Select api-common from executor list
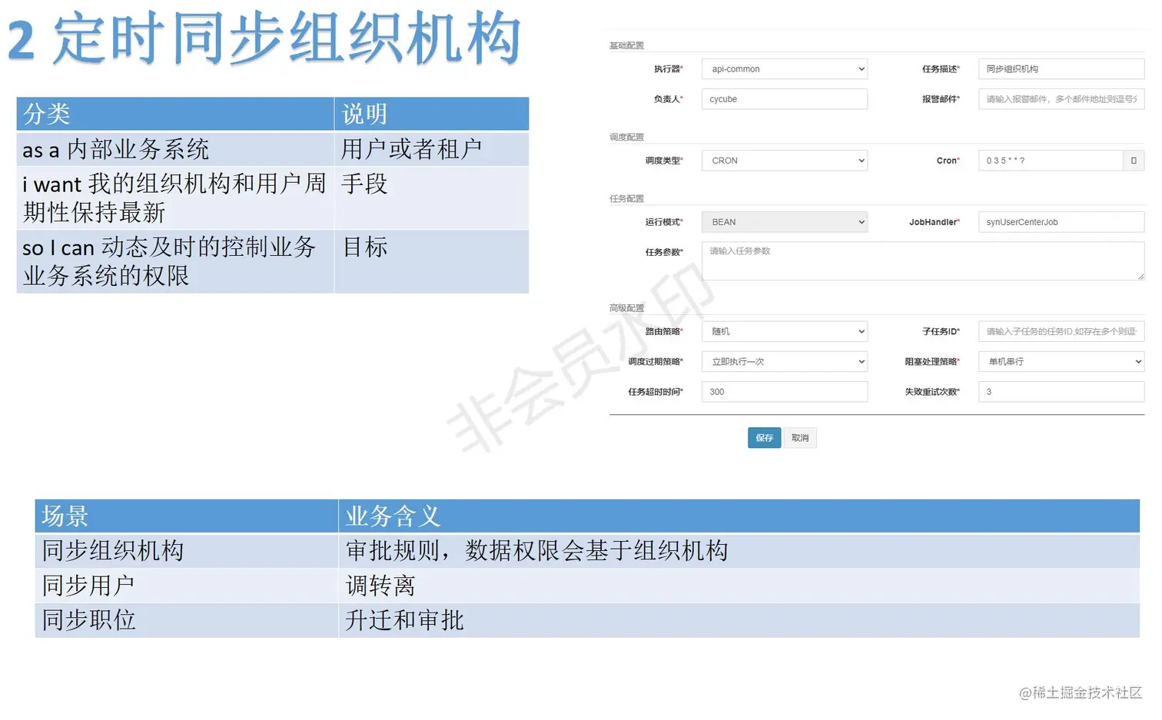1162x720 pixels. (x=784, y=68)
